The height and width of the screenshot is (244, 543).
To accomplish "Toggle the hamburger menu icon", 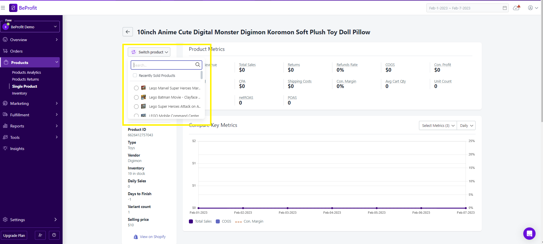I will pos(3,8).
